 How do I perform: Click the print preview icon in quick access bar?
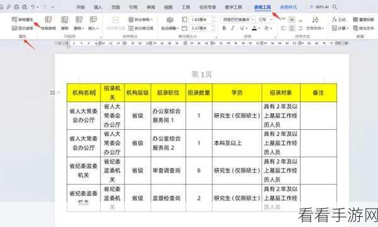25,7
